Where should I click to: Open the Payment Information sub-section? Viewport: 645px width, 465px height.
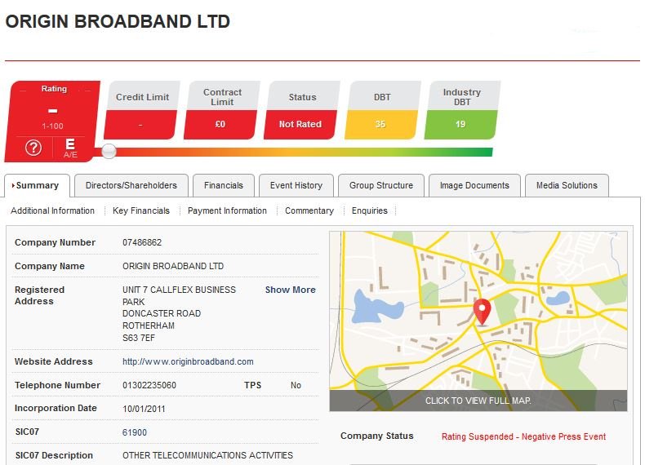click(x=227, y=210)
